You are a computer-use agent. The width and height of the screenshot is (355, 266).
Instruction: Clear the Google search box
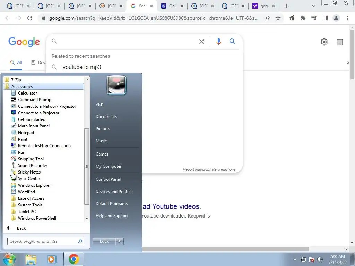pos(201,42)
